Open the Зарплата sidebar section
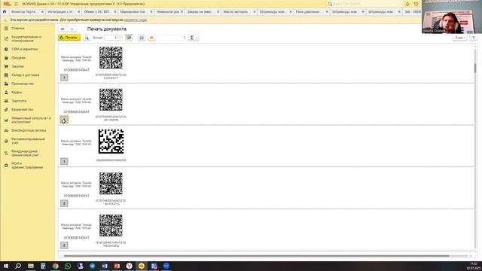 click(x=19, y=101)
